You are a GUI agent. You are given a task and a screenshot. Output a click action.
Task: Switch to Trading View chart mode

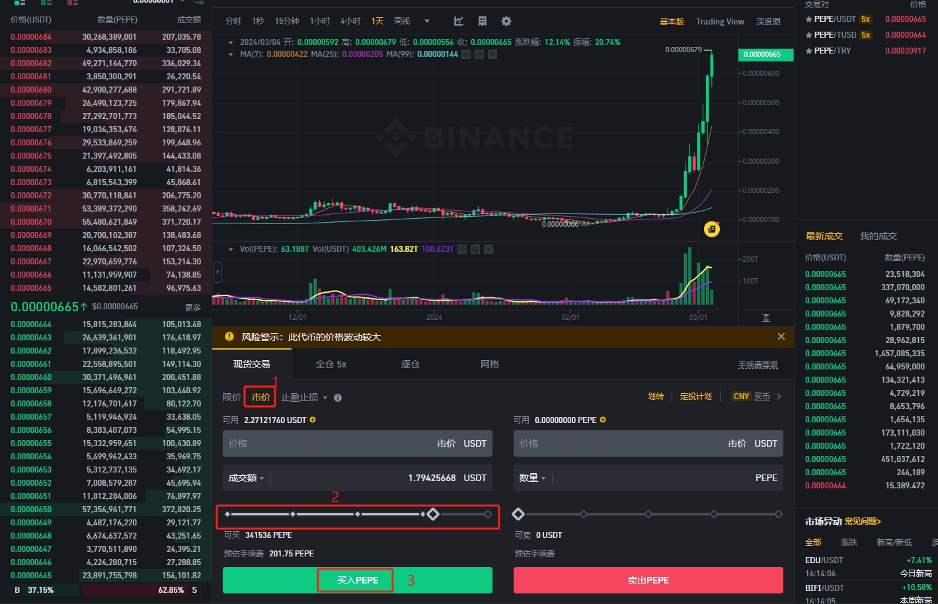(720, 22)
